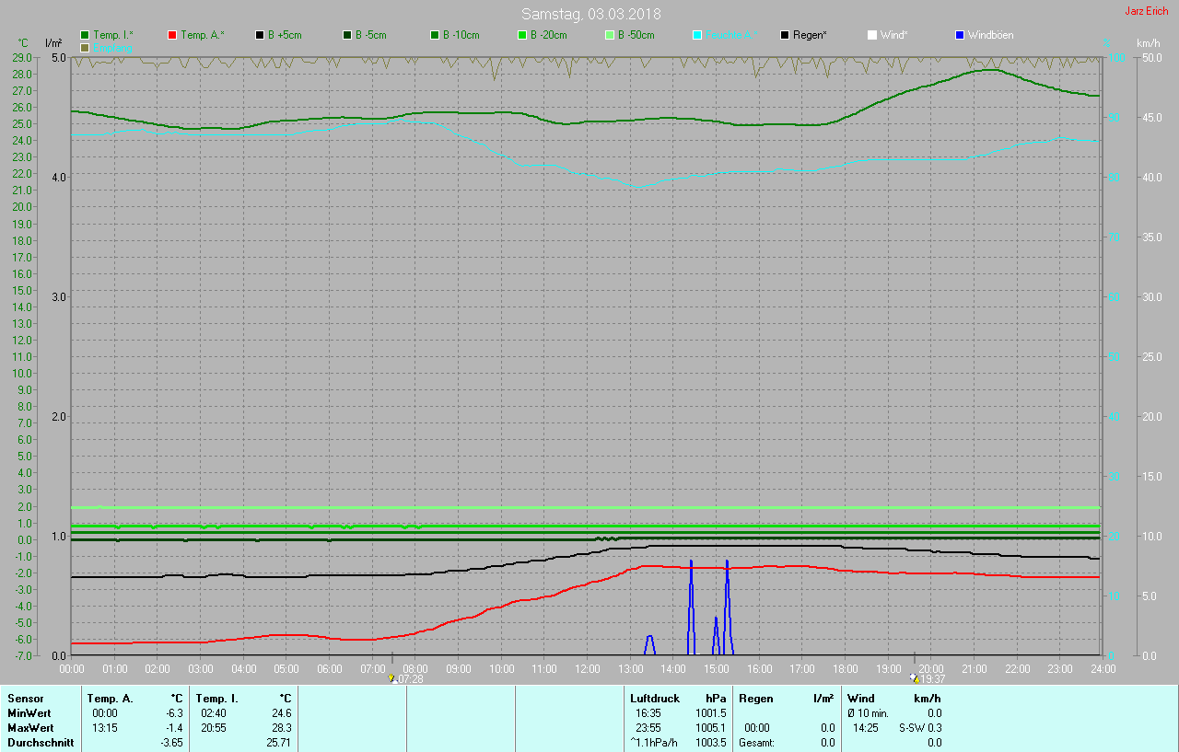This screenshot has height=752, width=1179.
Task: Click the Wind header in the stats table
Action: (861, 699)
